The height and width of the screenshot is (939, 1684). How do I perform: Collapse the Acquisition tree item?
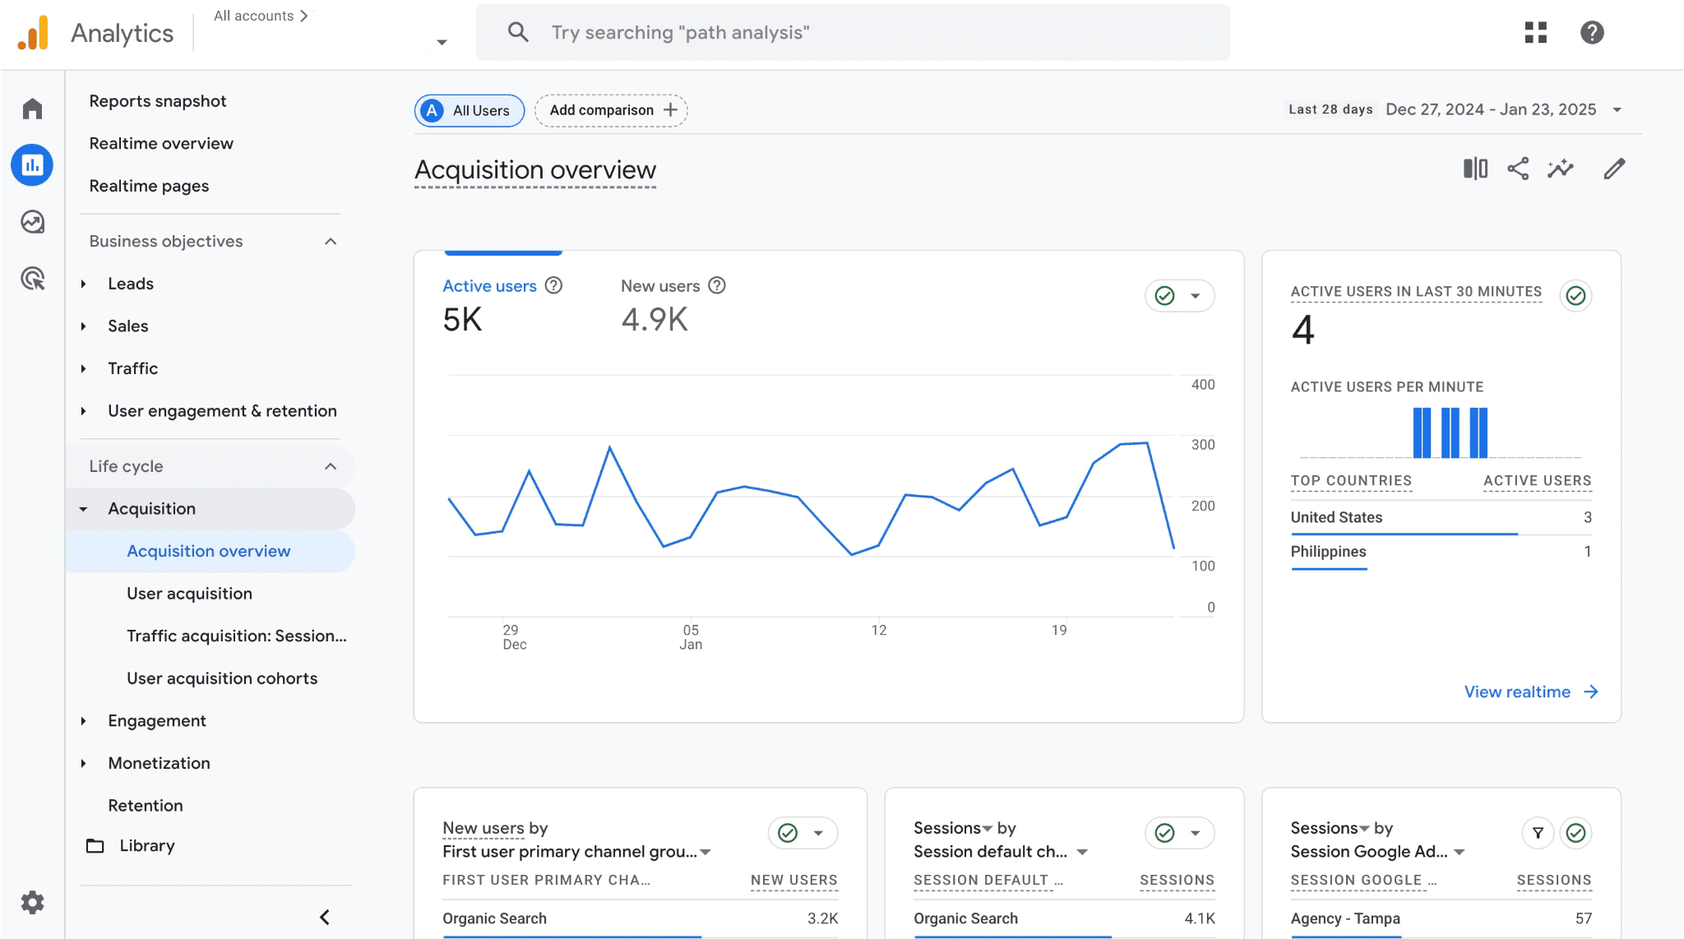tap(83, 509)
